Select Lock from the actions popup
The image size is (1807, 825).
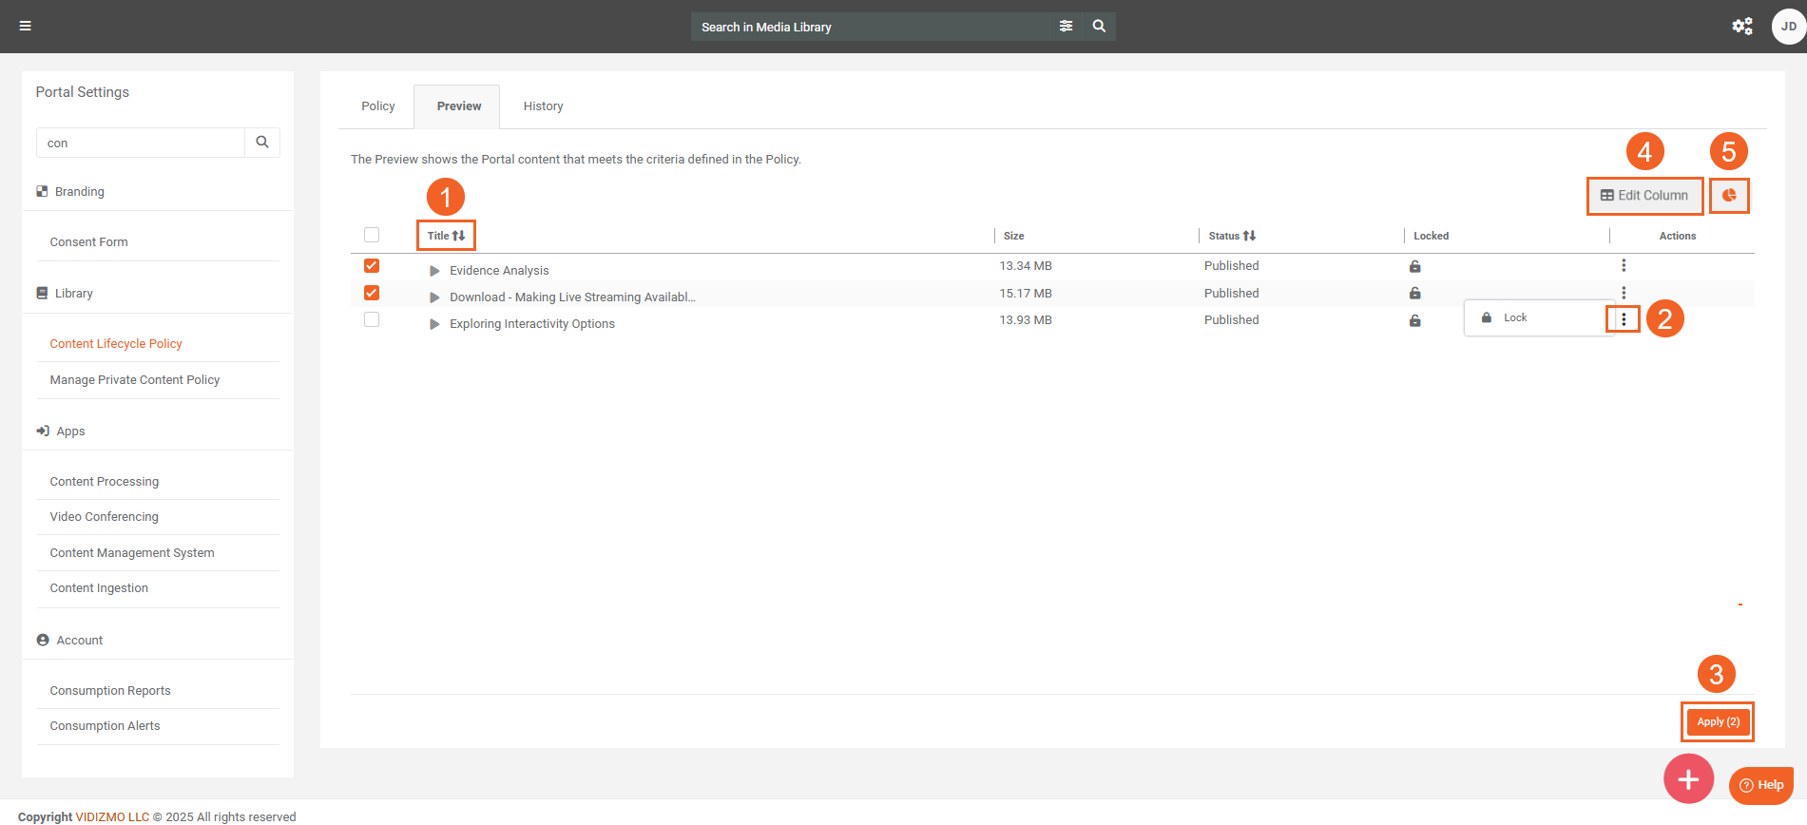pyautogui.click(x=1514, y=318)
